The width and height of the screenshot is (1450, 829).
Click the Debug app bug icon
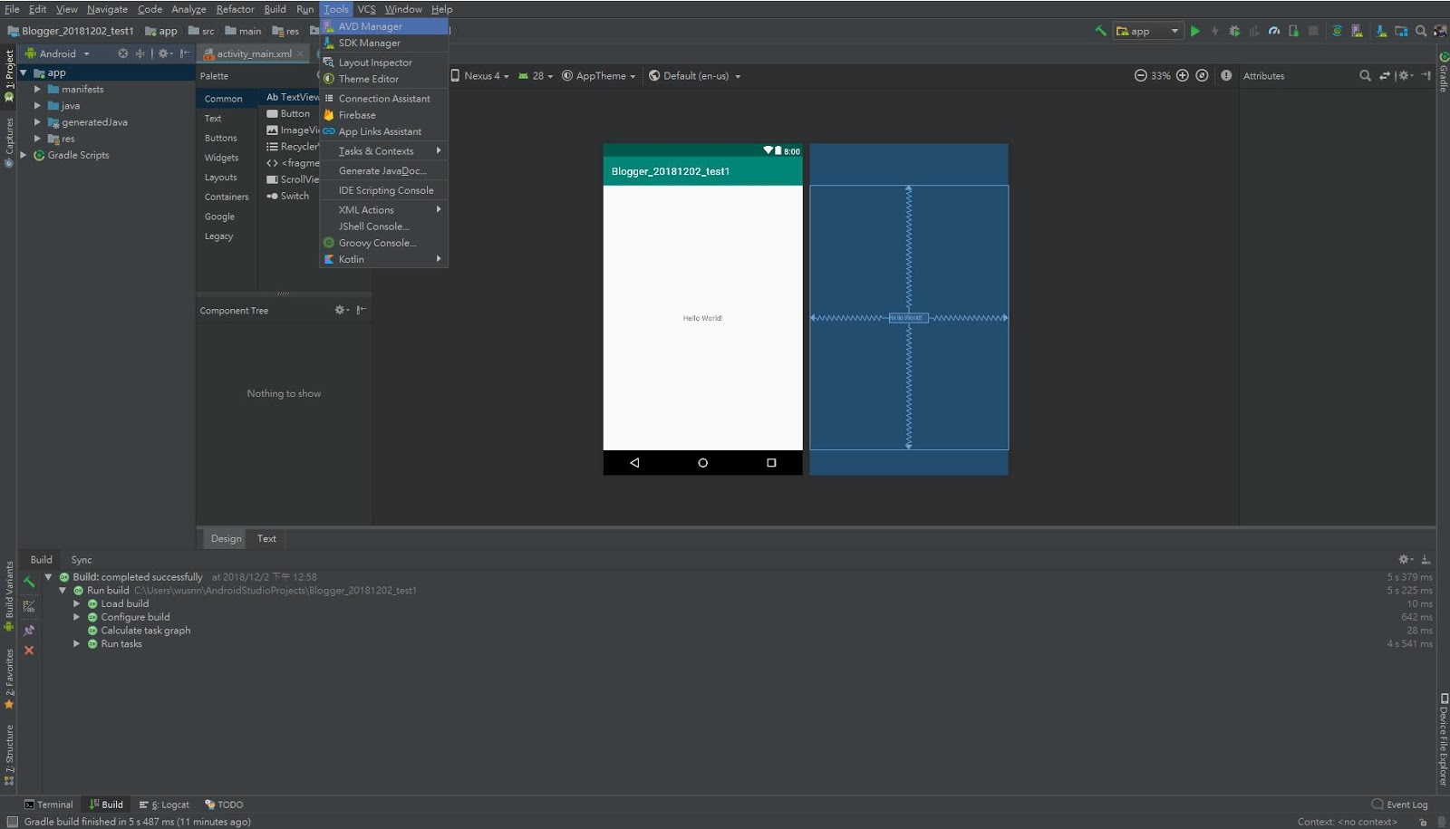[1234, 31]
